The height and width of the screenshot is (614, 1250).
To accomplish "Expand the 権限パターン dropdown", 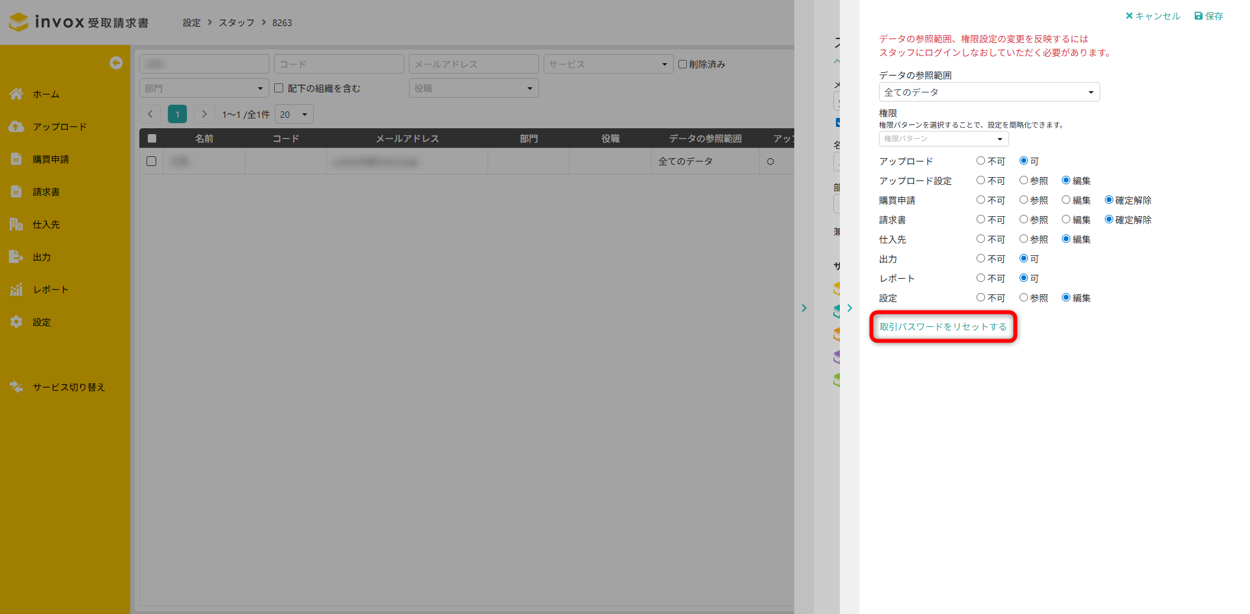I will click(943, 139).
